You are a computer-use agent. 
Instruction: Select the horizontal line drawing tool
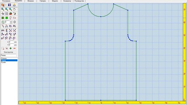pos(3,30)
